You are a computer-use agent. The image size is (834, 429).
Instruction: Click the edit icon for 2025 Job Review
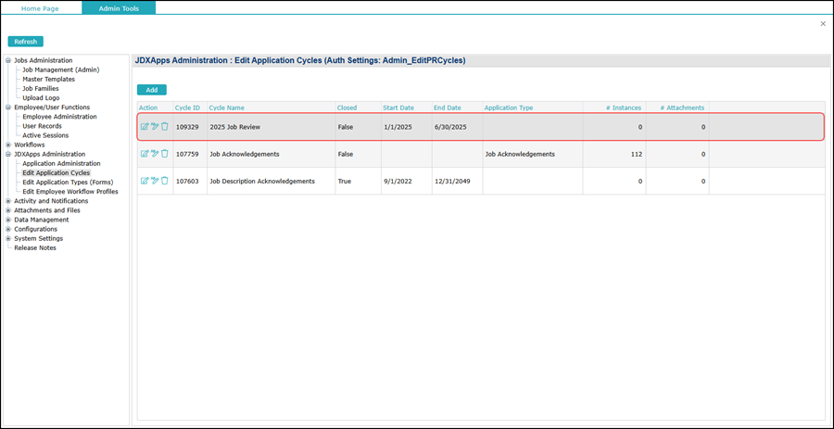[145, 127]
